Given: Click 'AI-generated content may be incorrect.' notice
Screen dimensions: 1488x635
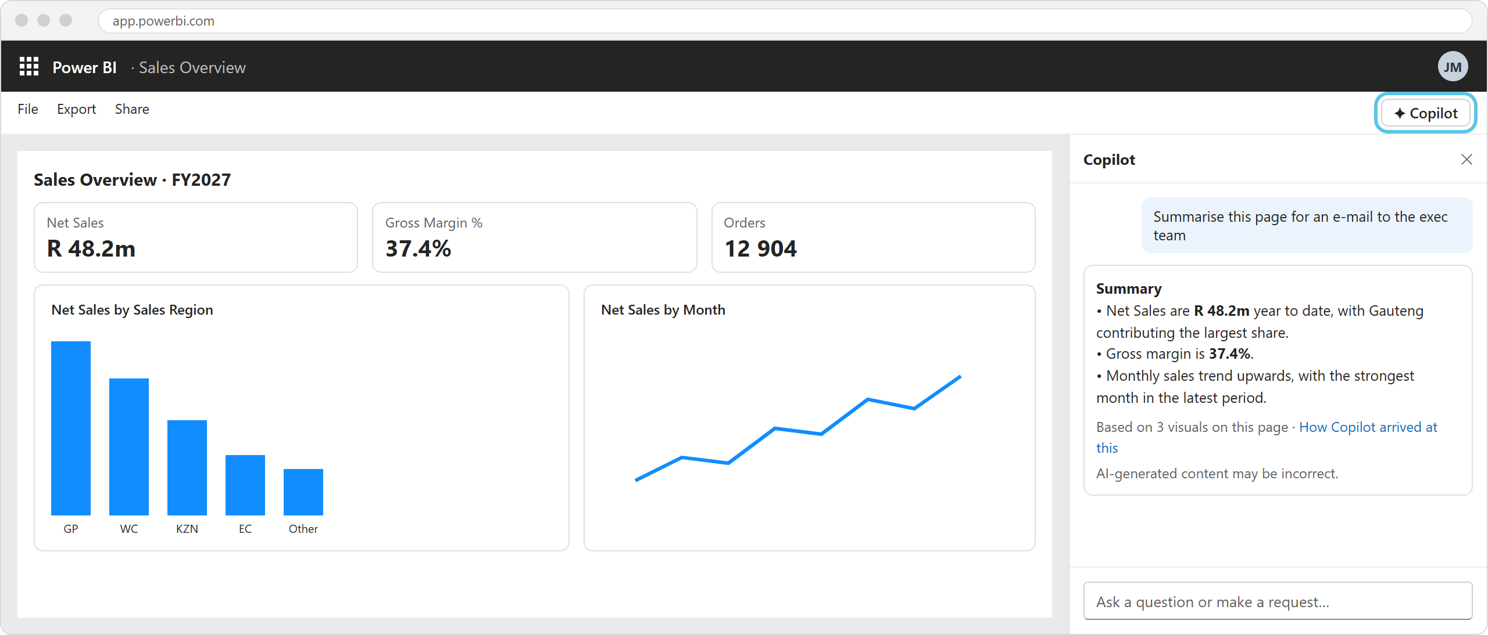Looking at the screenshot, I should (x=1217, y=474).
